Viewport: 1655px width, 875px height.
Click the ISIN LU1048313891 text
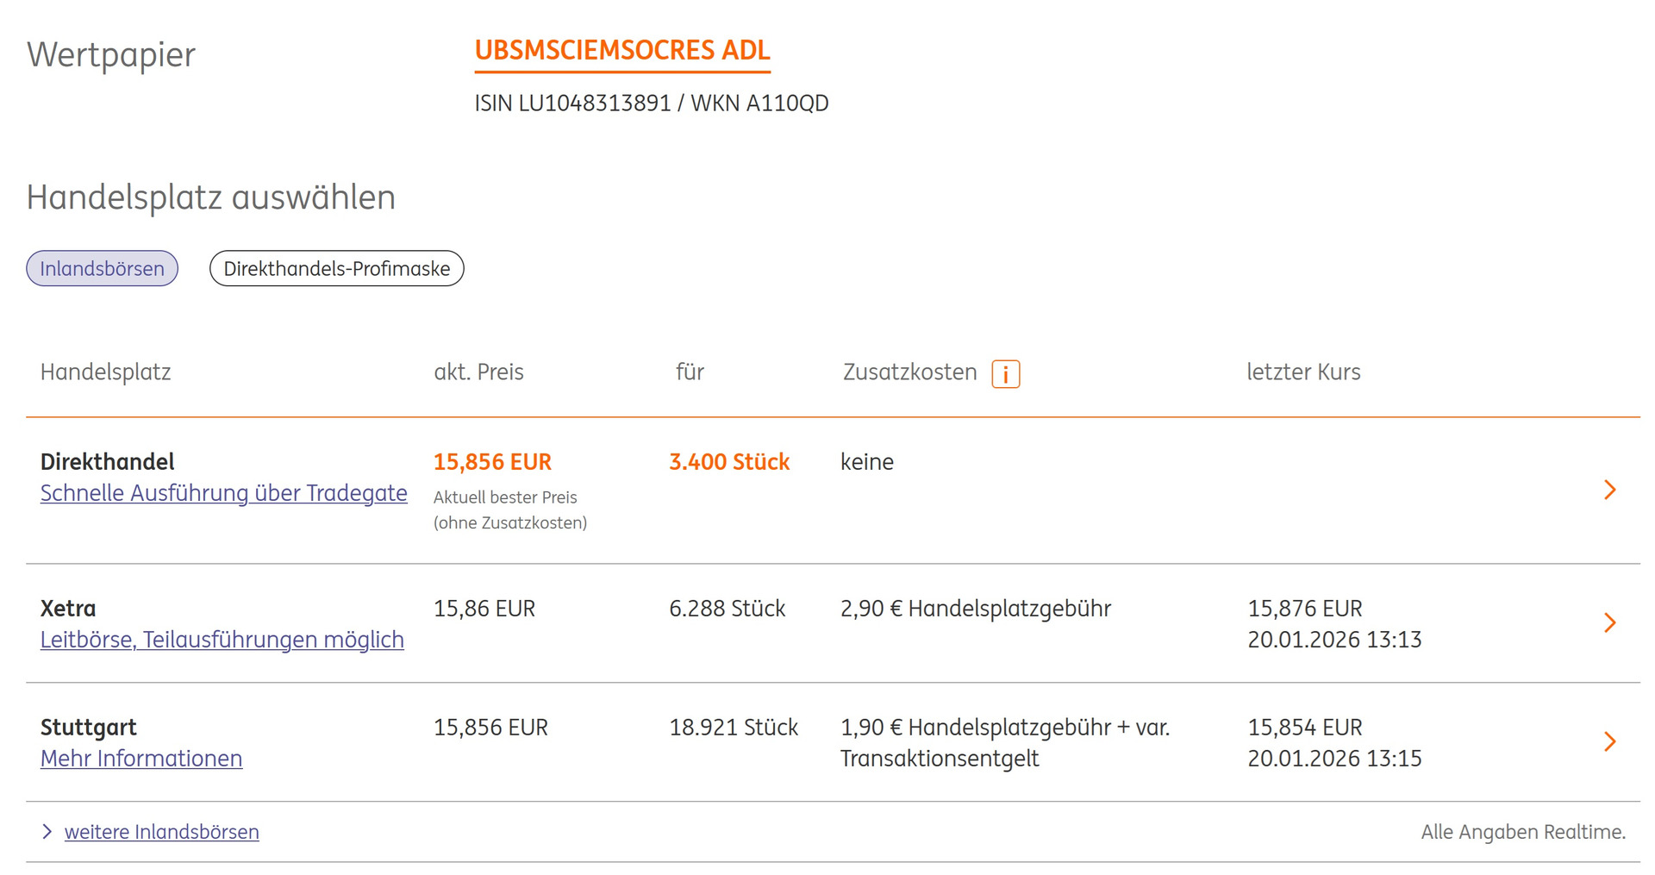pyautogui.click(x=572, y=103)
